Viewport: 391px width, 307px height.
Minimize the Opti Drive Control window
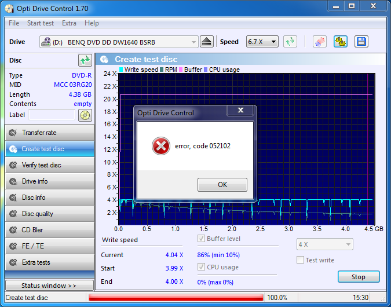click(336, 6)
